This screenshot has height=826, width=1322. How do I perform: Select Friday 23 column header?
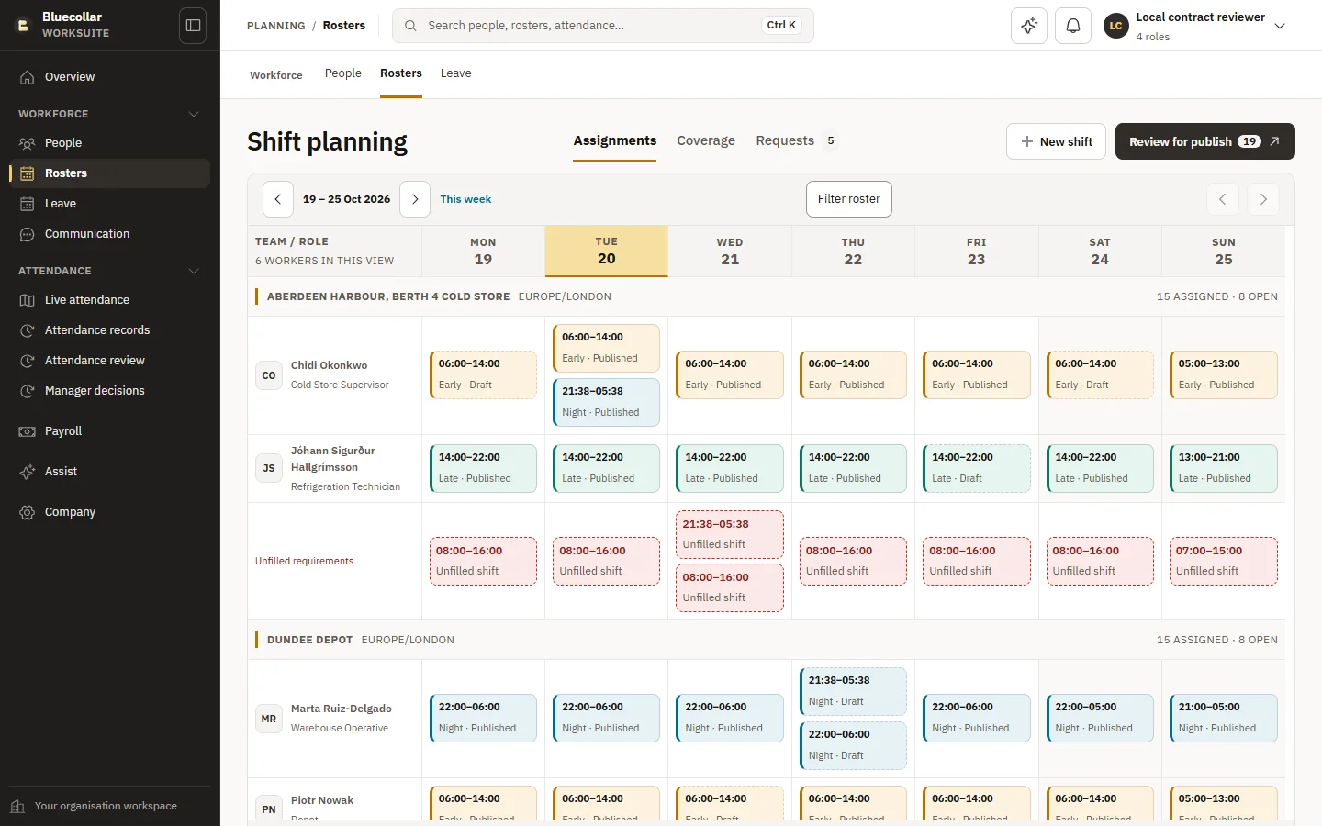pos(976,251)
